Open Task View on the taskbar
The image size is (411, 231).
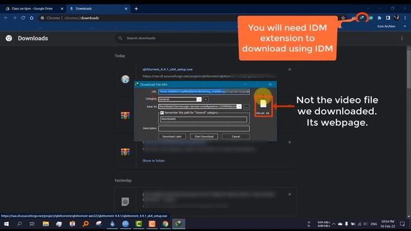click(x=32, y=224)
